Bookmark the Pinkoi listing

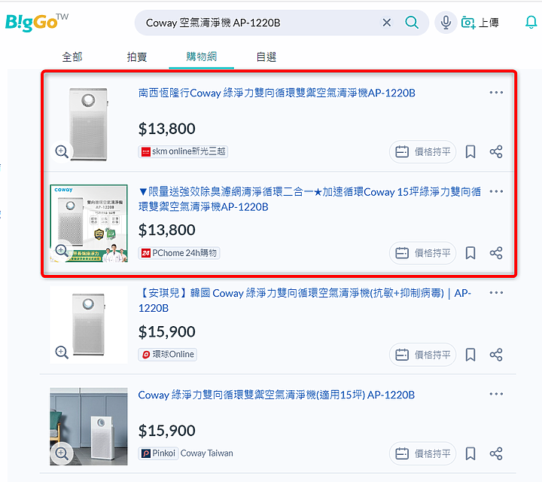click(470, 453)
